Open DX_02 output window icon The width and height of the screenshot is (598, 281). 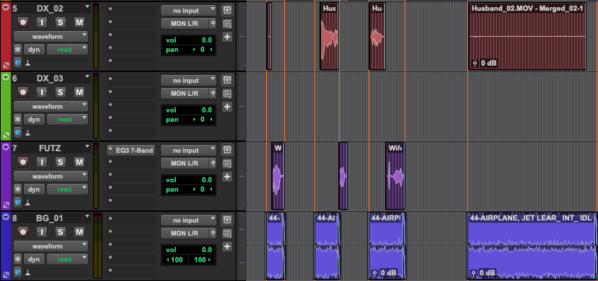tap(227, 10)
